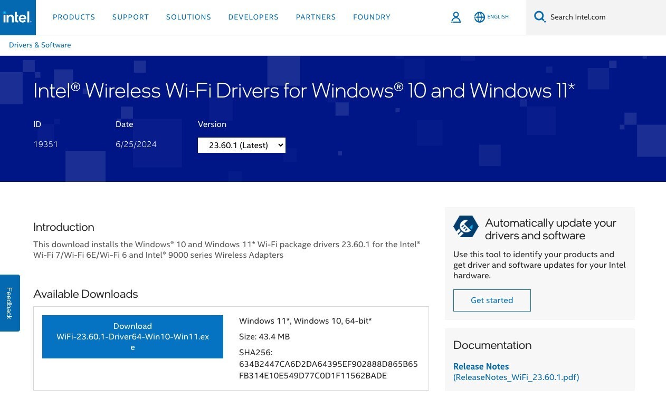
Task: Open the PARTNERS menu
Action: pyautogui.click(x=316, y=17)
